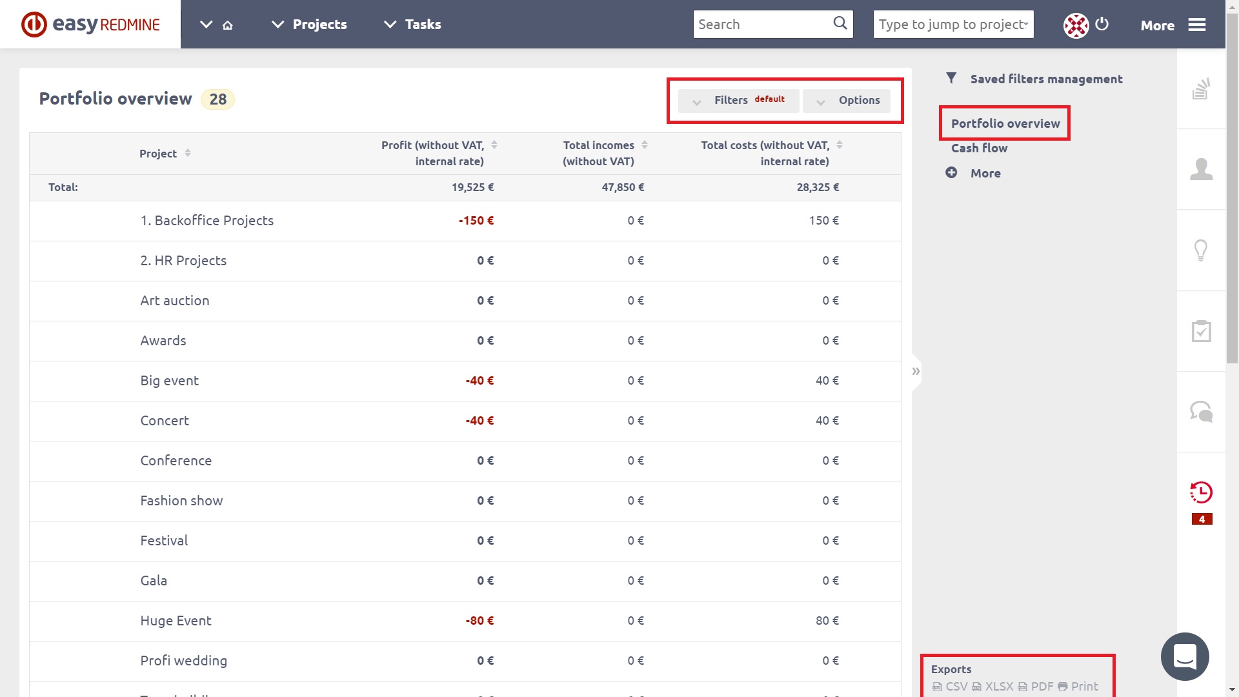Click the search magnifier icon
Viewport: 1239px width, 697px height.
pos(840,23)
